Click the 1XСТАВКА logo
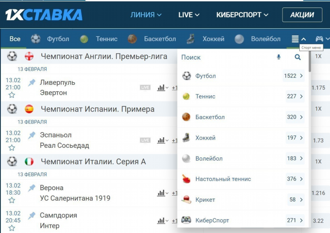This screenshot has height=233, width=330. click(44, 15)
